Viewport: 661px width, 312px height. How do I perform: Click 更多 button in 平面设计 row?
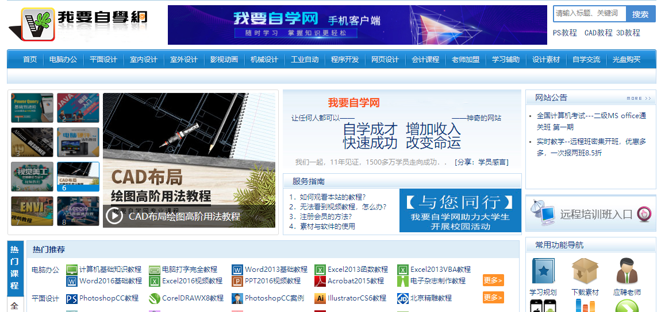[493, 298]
